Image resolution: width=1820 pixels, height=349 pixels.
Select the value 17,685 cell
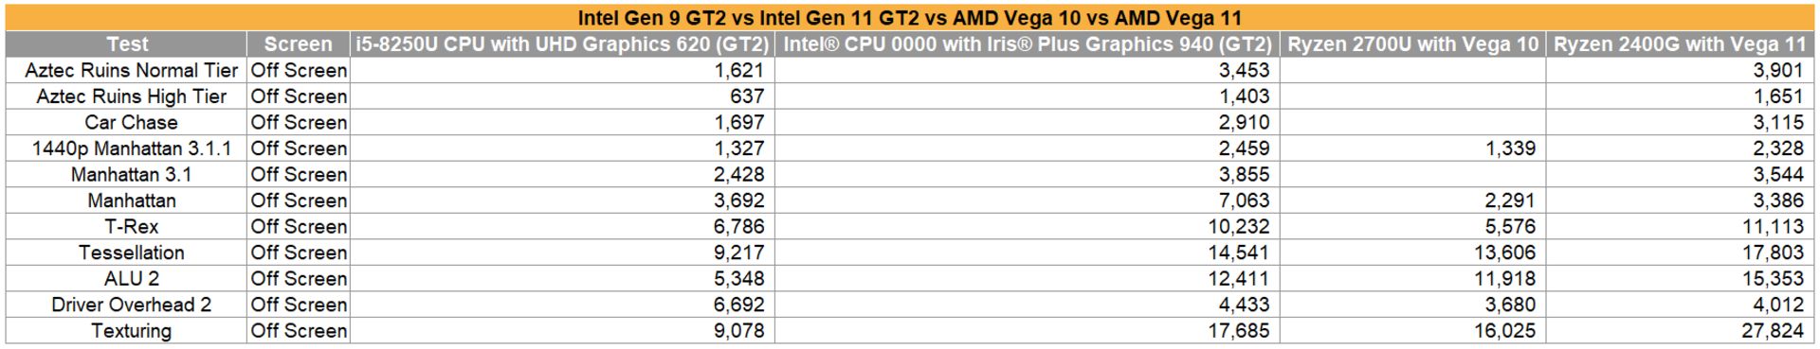click(1027, 331)
